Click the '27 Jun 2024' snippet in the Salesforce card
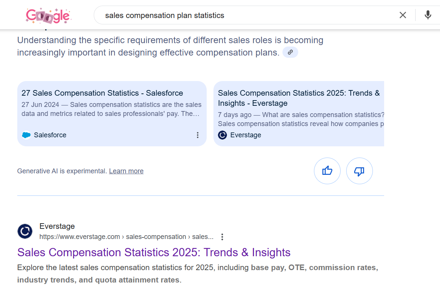 111,109
